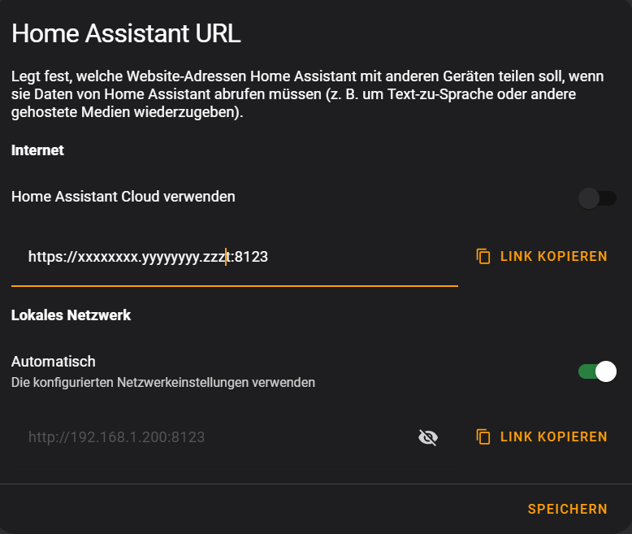Click the subtitle Die konfigurierten Netzwerkeinstellungen verwenden
The image size is (632, 534).
coord(162,382)
